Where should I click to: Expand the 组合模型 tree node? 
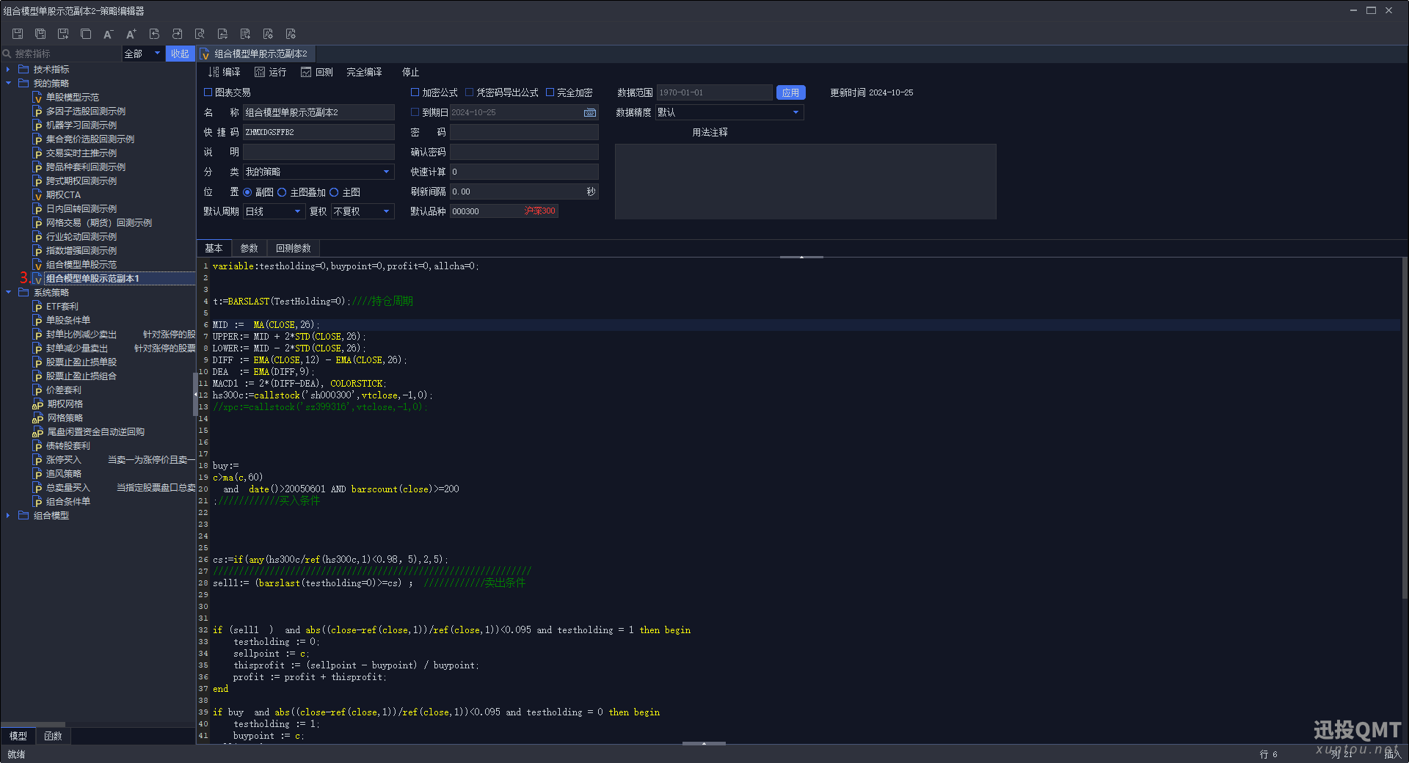pyautogui.click(x=8, y=515)
